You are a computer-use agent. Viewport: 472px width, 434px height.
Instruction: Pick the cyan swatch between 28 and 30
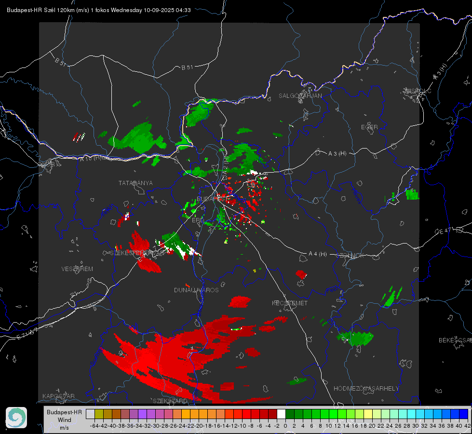pyautogui.click(x=412, y=414)
